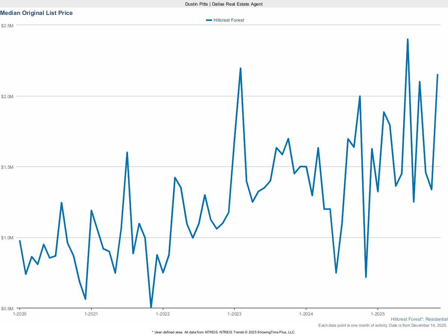
Task: Click the 1-2024 x-axis label
Action: click(306, 314)
